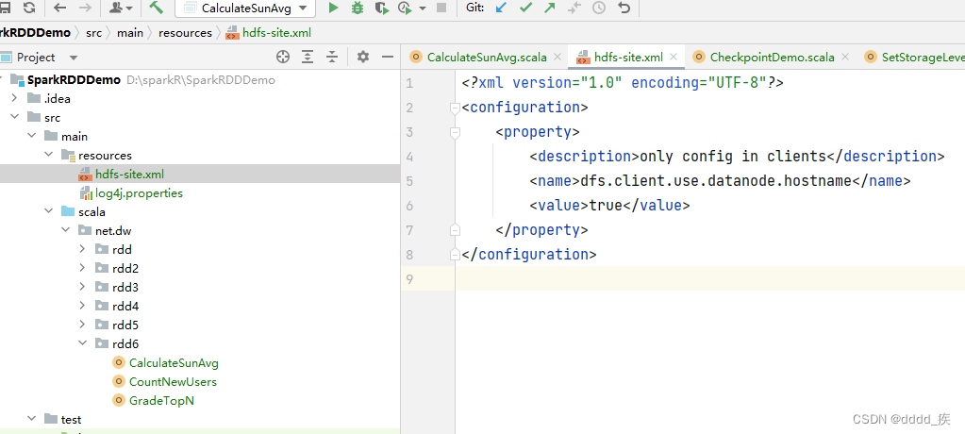Screen dimensions: 965x434
Task: Commit changes with the green checkmark
Action: pos(525,8)
